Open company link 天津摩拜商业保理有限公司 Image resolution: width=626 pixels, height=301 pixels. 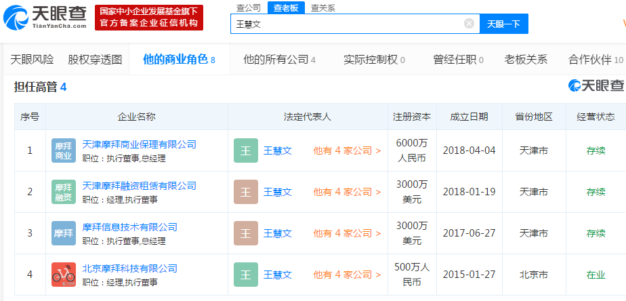coord(140,144)
